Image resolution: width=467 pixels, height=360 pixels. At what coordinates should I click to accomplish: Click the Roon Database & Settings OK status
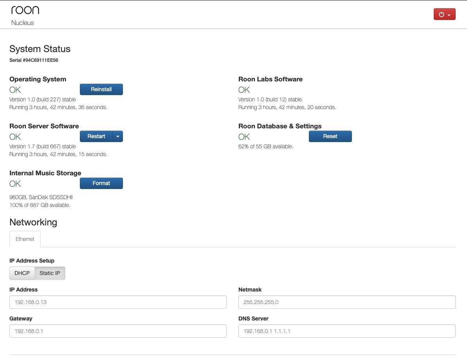pos(244,137)
